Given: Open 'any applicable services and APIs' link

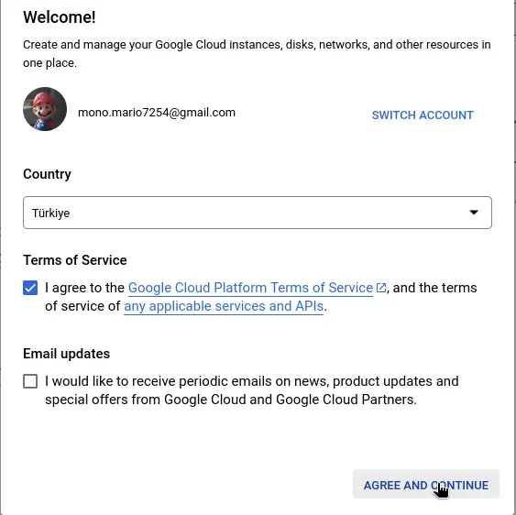Looking at the screenshot, I should [x=224, y=306].
